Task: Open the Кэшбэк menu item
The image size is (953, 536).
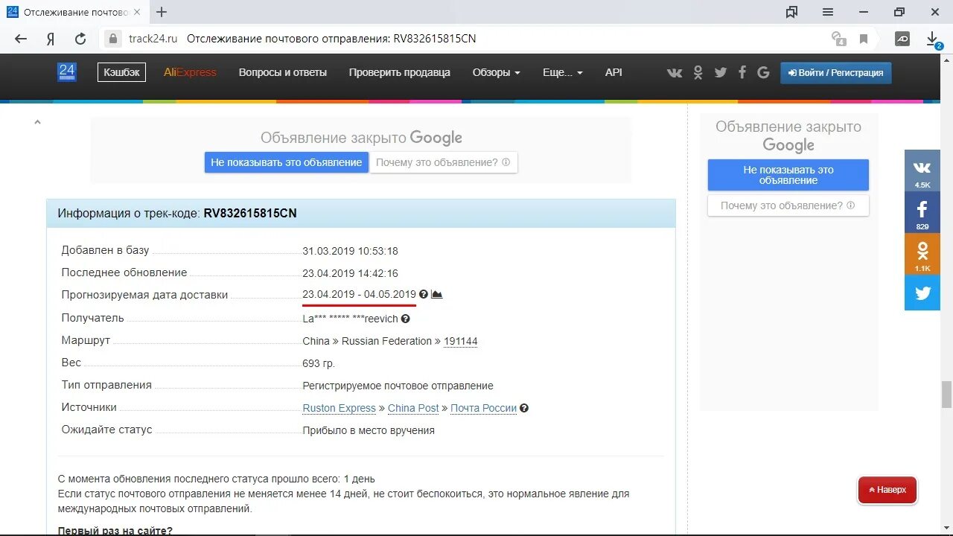Action: coord(121,72)
